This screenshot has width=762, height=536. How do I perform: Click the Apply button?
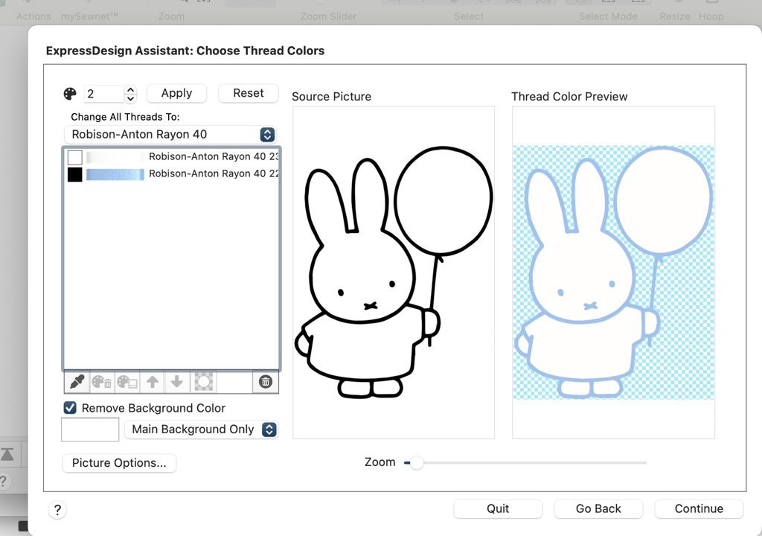pos(176,93)
